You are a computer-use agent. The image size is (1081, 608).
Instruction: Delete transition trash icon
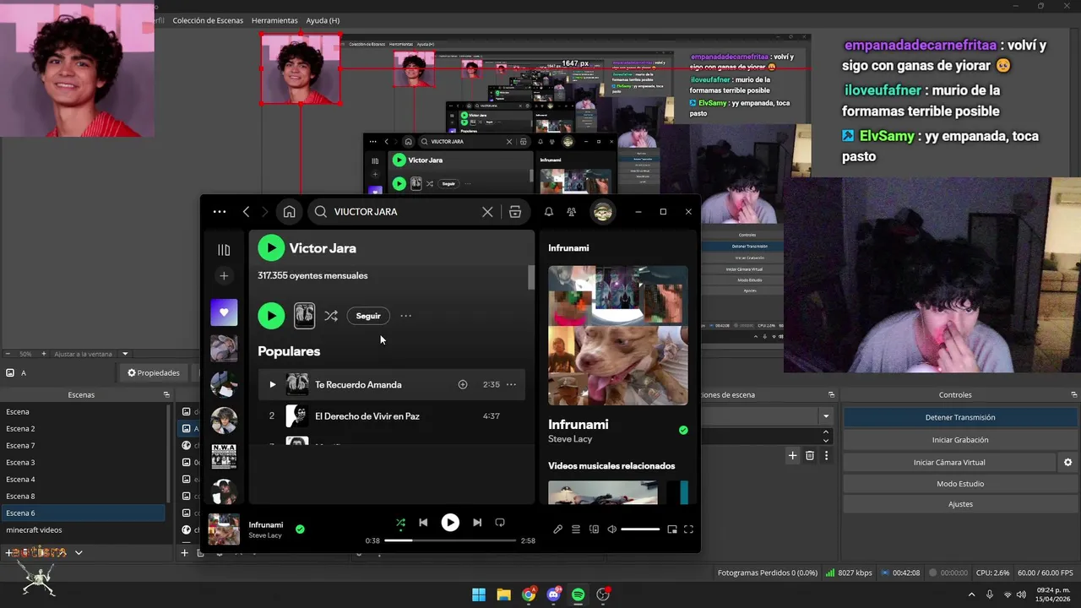pos(810,455)
